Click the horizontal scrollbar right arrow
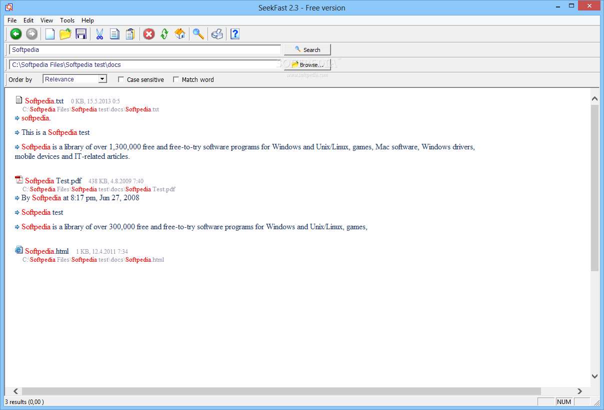This screenshot has width=604, height=410. point(579,391)
